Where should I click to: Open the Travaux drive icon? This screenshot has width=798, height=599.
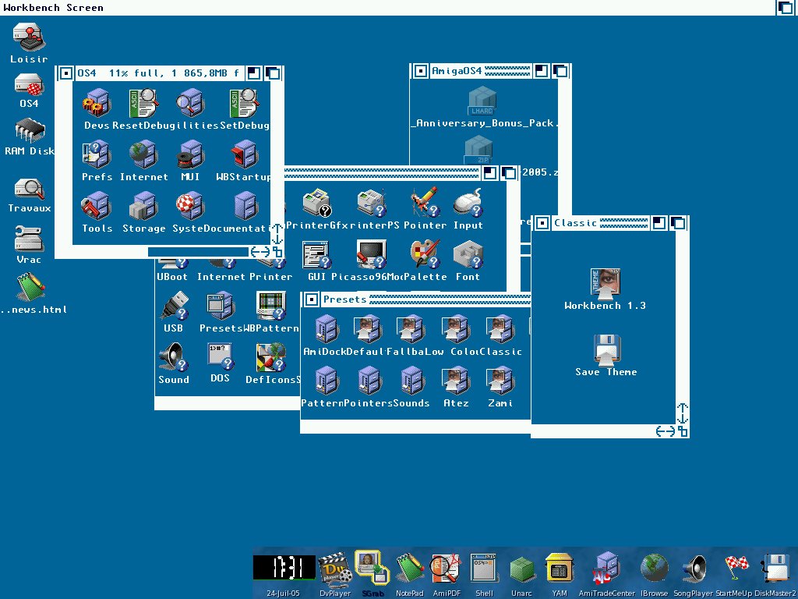(29, 189)
